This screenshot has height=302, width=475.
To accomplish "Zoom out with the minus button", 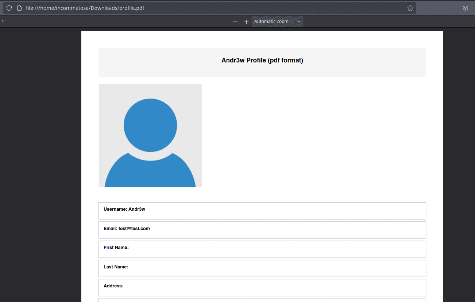I will 235,22.
